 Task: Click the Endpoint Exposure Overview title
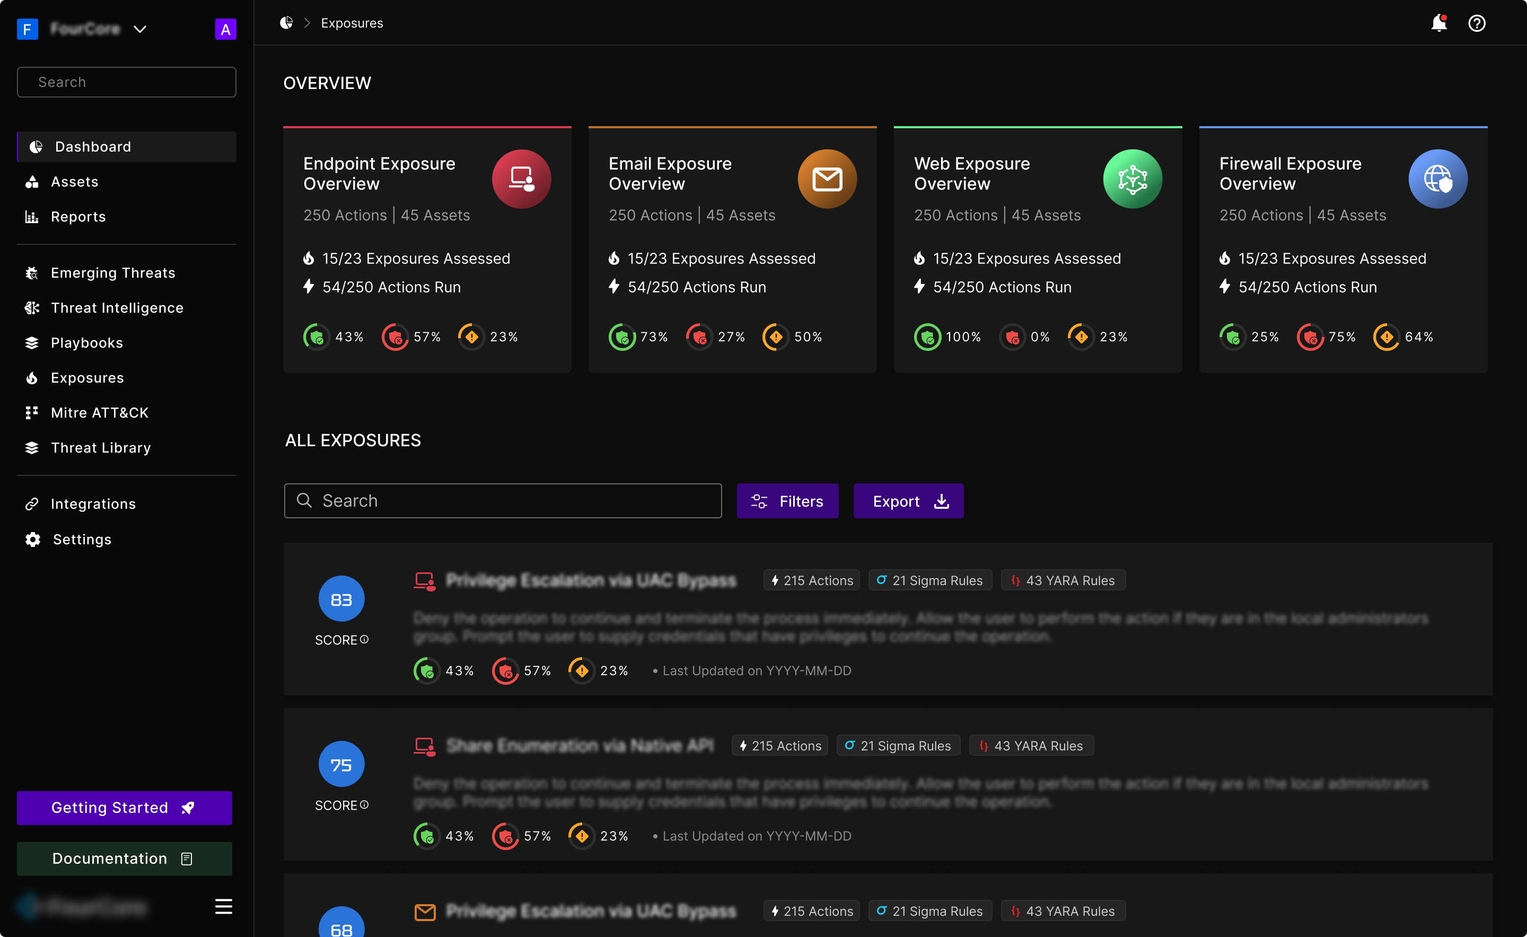(x=380, y=173)
